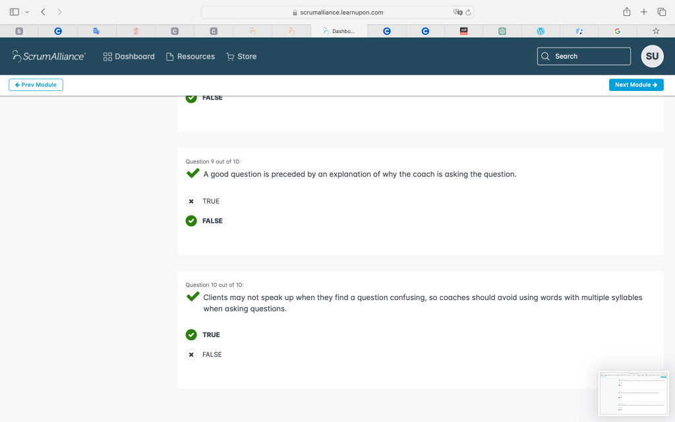Screen dimensions: 675x422
Task: Open the Dashboard menu item
Action: click(x=129, y=57)
